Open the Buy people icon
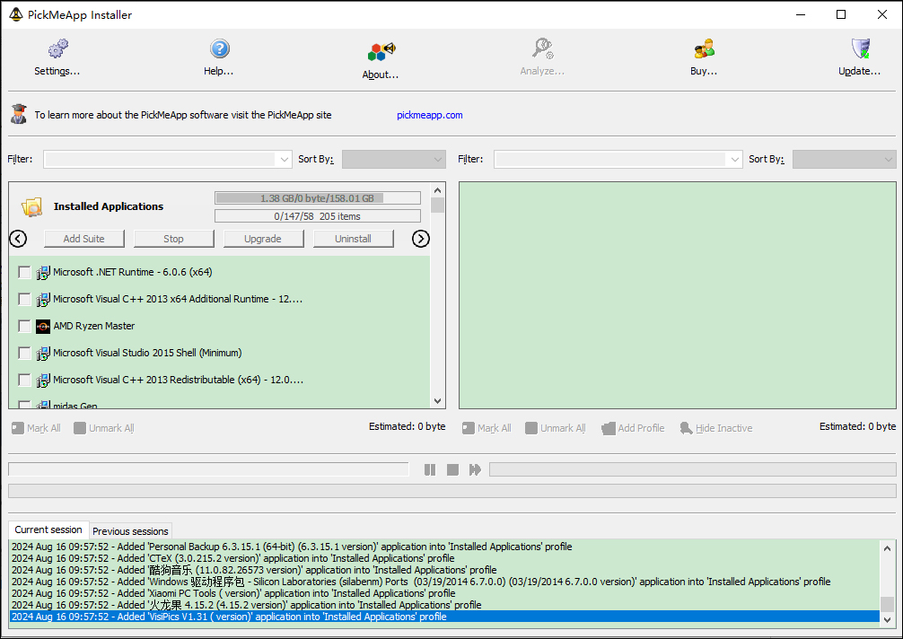 [704, 49]
